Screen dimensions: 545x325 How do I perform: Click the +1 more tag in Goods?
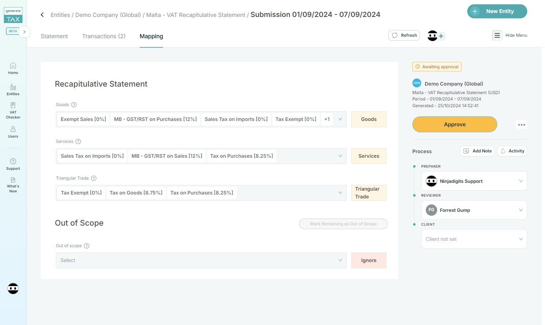327,119
